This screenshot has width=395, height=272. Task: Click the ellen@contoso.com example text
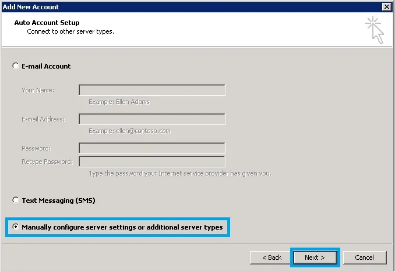(x=129, y=131)
